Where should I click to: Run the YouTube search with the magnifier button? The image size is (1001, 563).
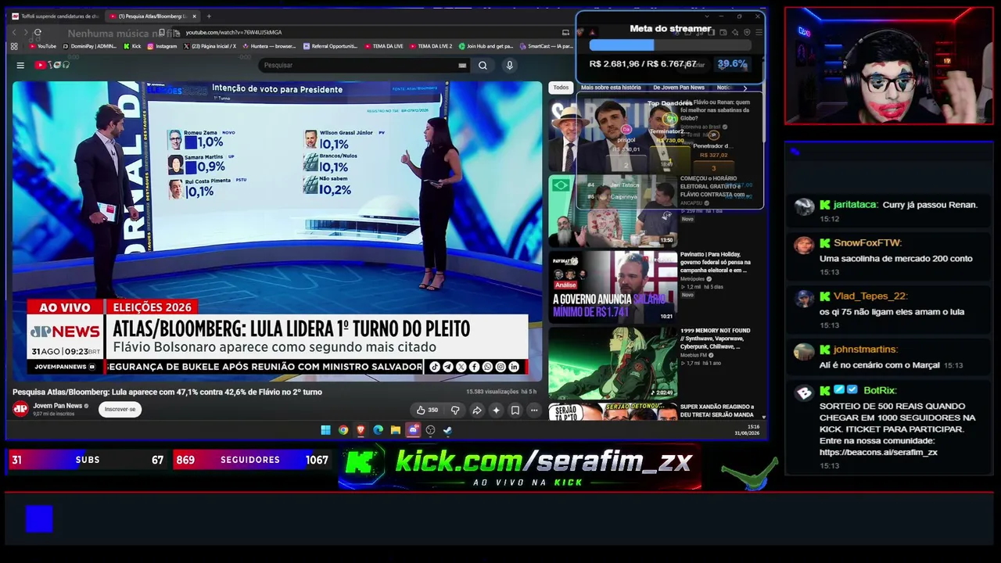(483, 66)
